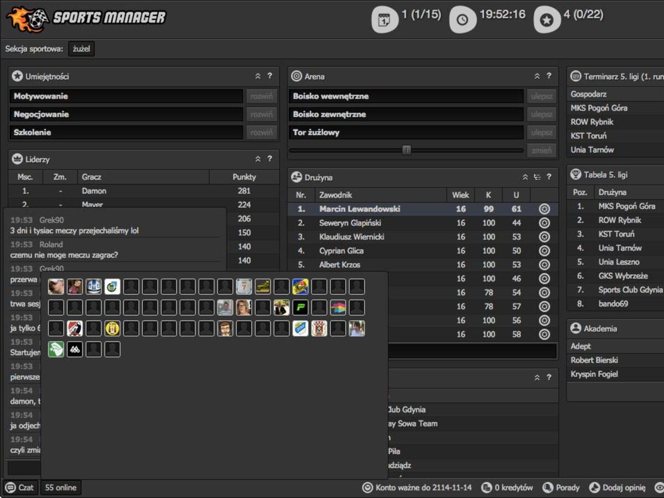Collapse the Arena panel
664x498 pixels.
point(537,76)
